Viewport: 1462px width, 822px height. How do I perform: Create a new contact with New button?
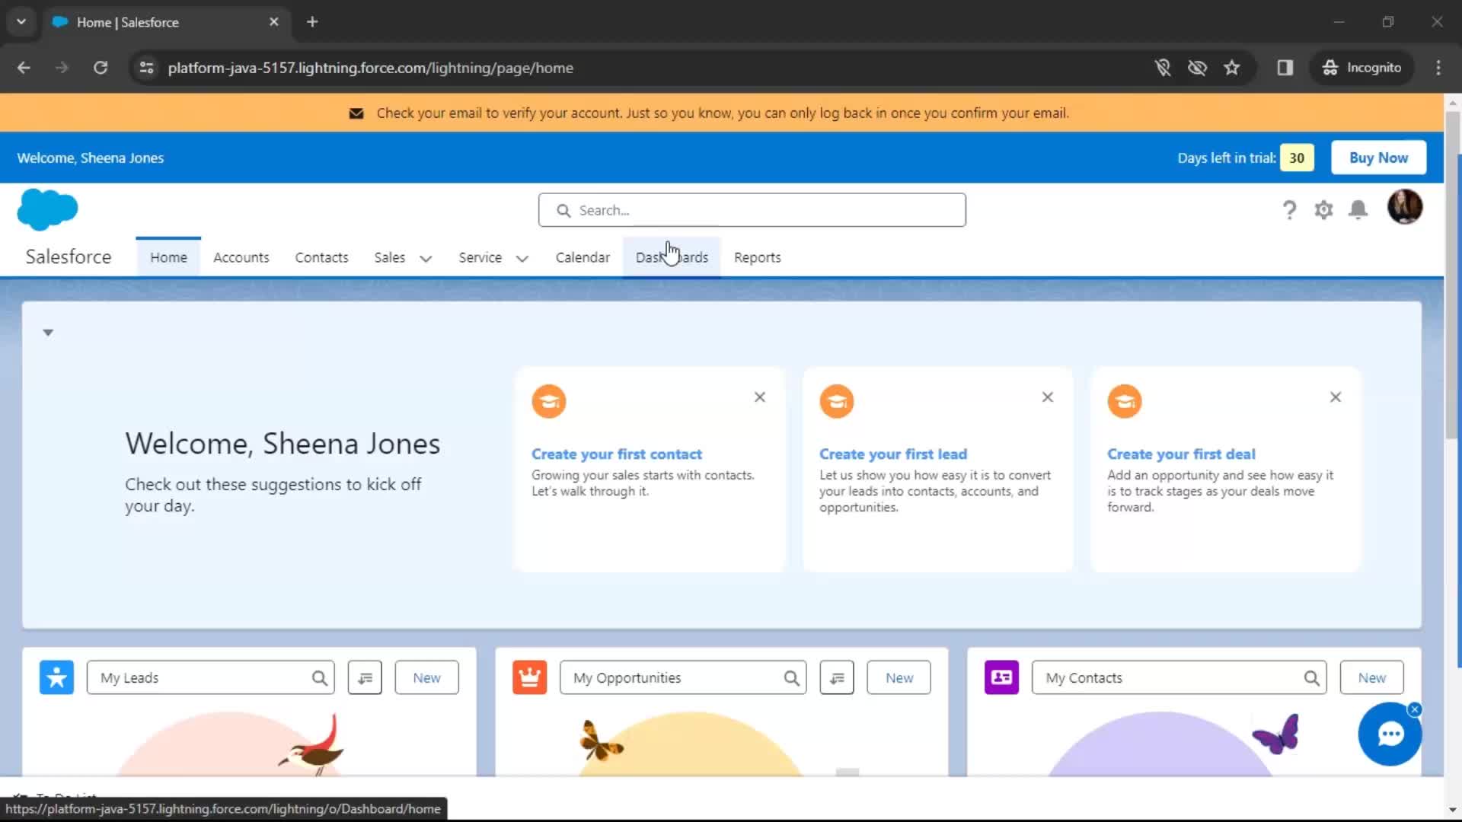click(1371, 678)
